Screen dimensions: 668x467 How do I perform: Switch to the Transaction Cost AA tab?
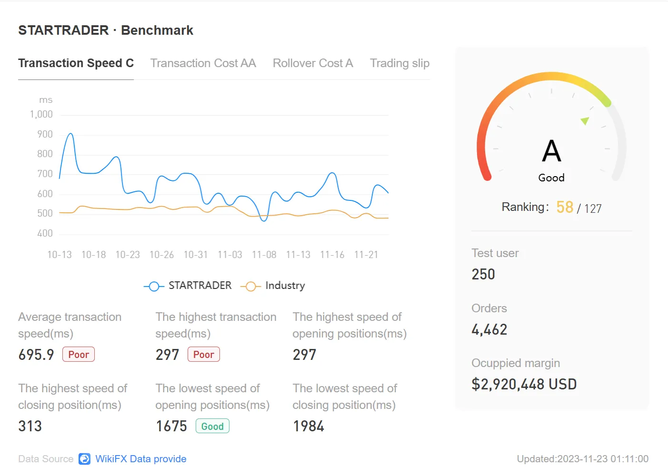pos(203,63)
